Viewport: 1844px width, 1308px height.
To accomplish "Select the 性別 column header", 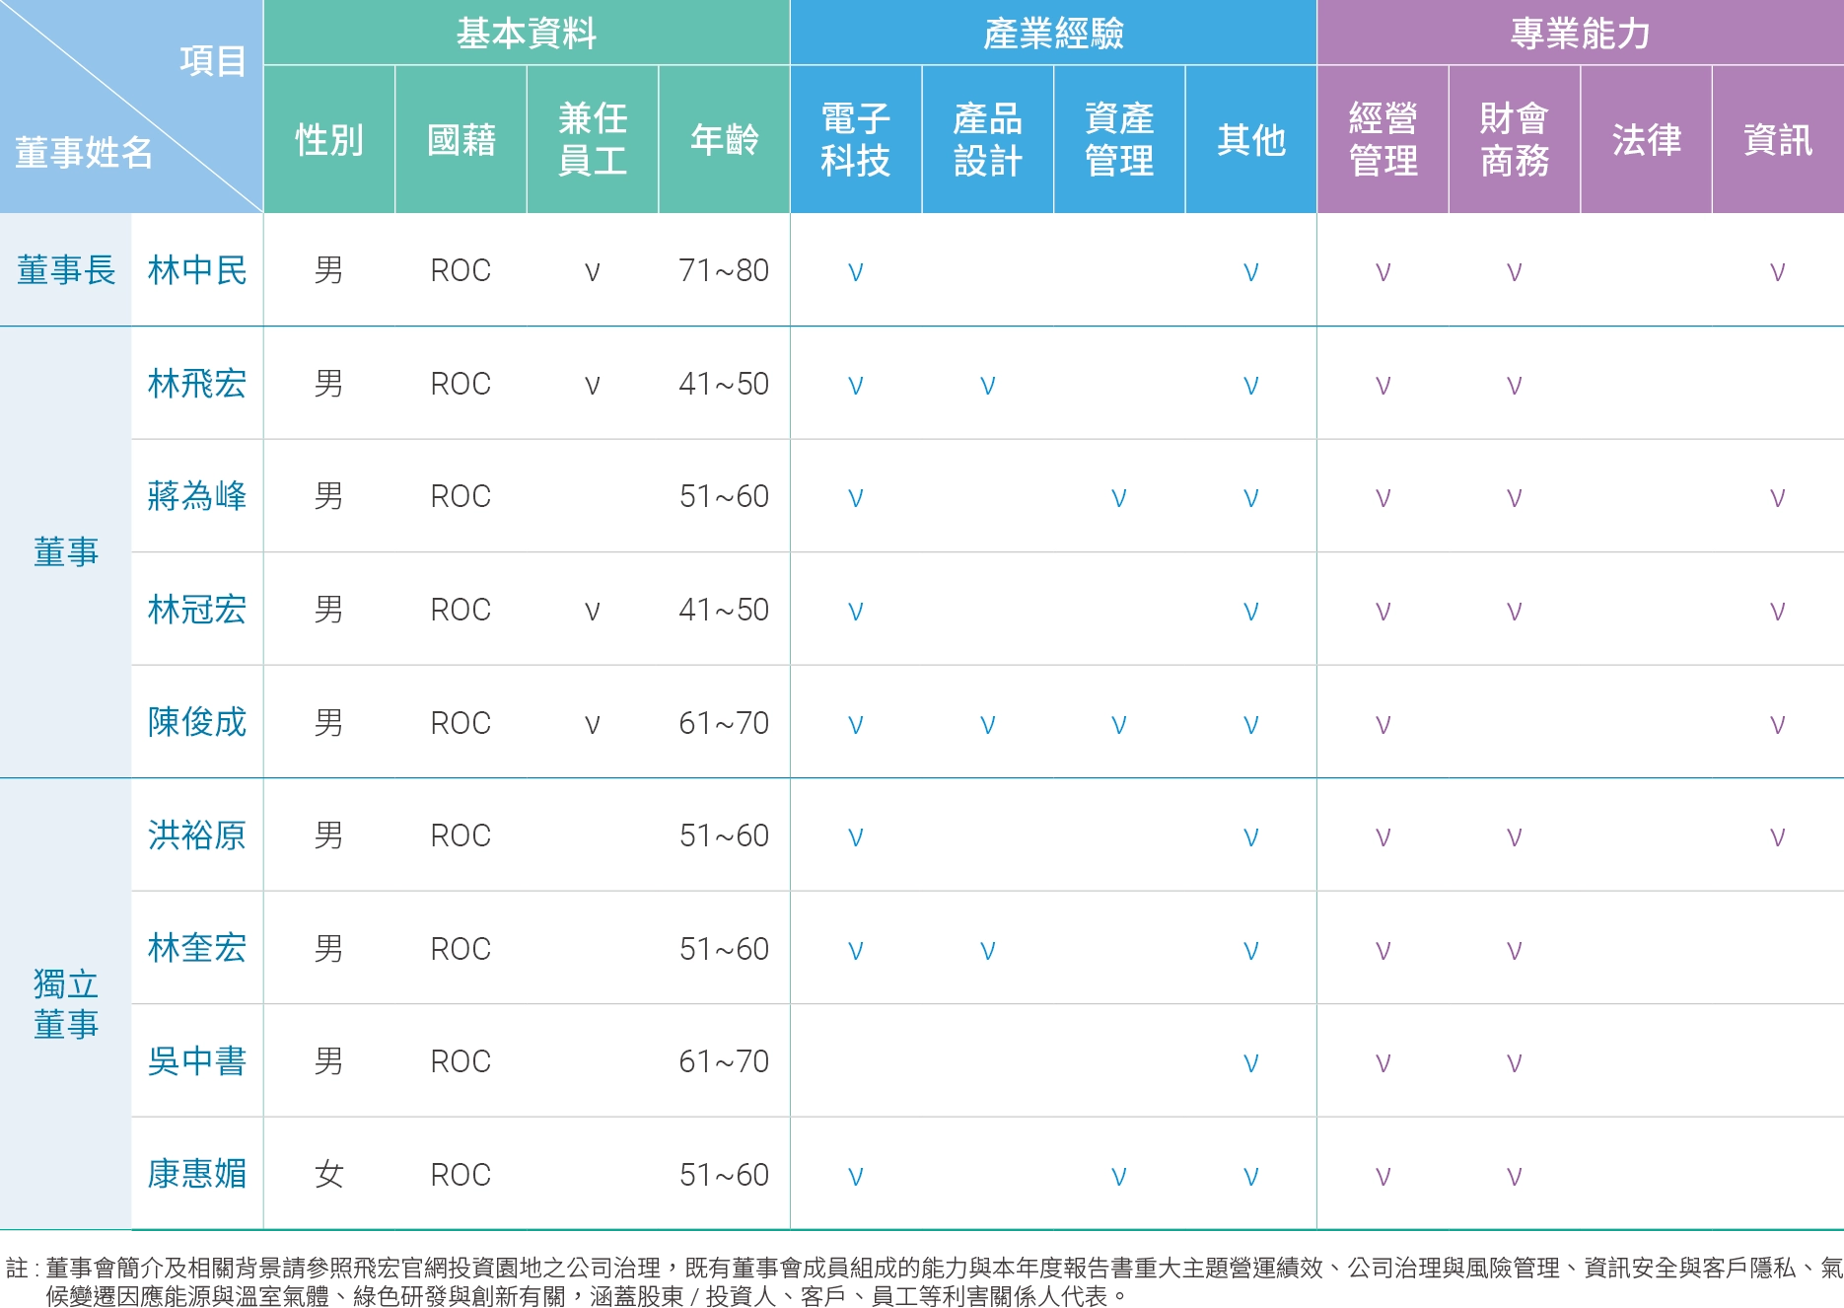I will (x=329, y=139).
